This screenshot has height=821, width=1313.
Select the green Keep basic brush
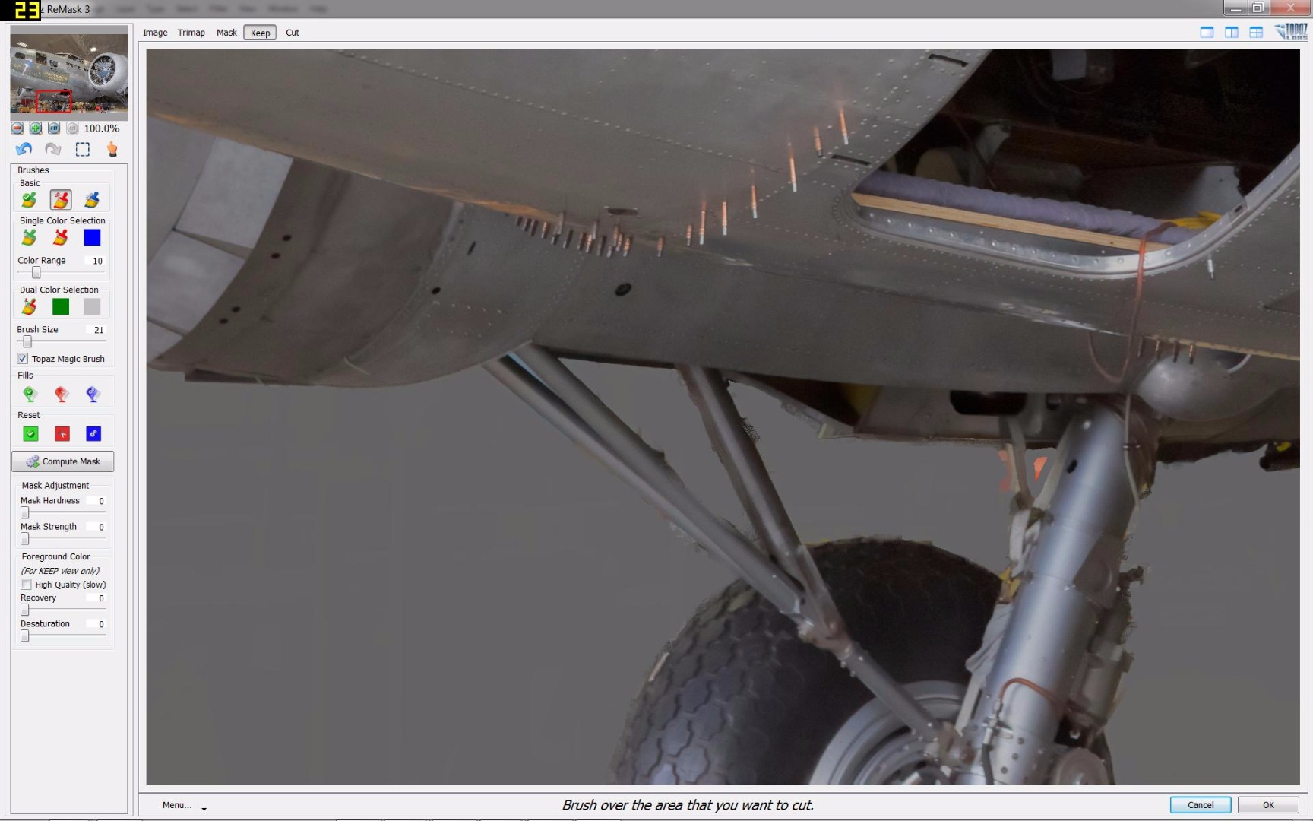(29, 200)
